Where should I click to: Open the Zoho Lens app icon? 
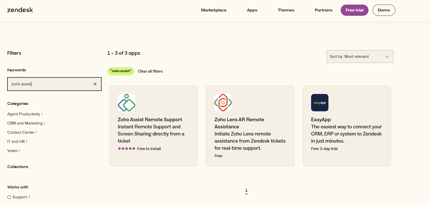click(x=223, y=103)
